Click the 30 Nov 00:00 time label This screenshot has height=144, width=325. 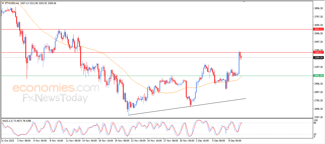[187, 140]
